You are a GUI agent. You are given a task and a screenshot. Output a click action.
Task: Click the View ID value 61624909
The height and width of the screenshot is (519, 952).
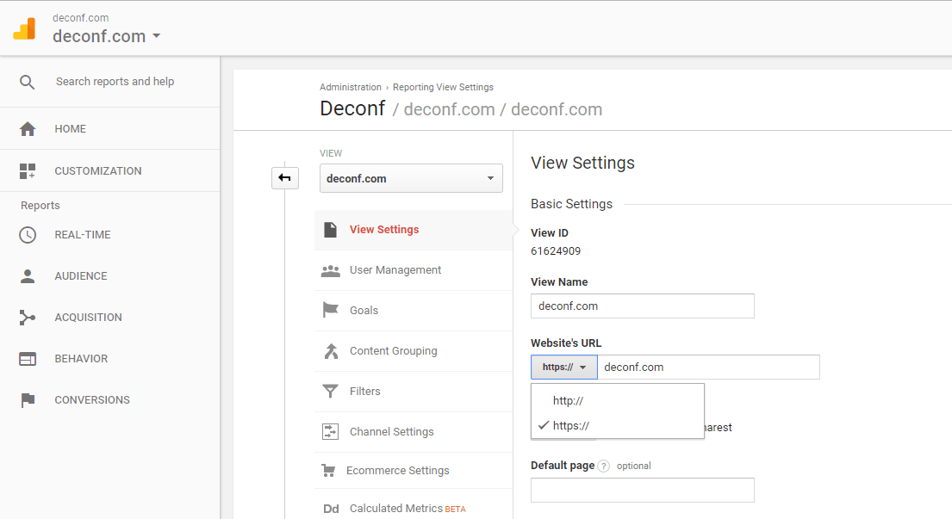tap(556, 251)
